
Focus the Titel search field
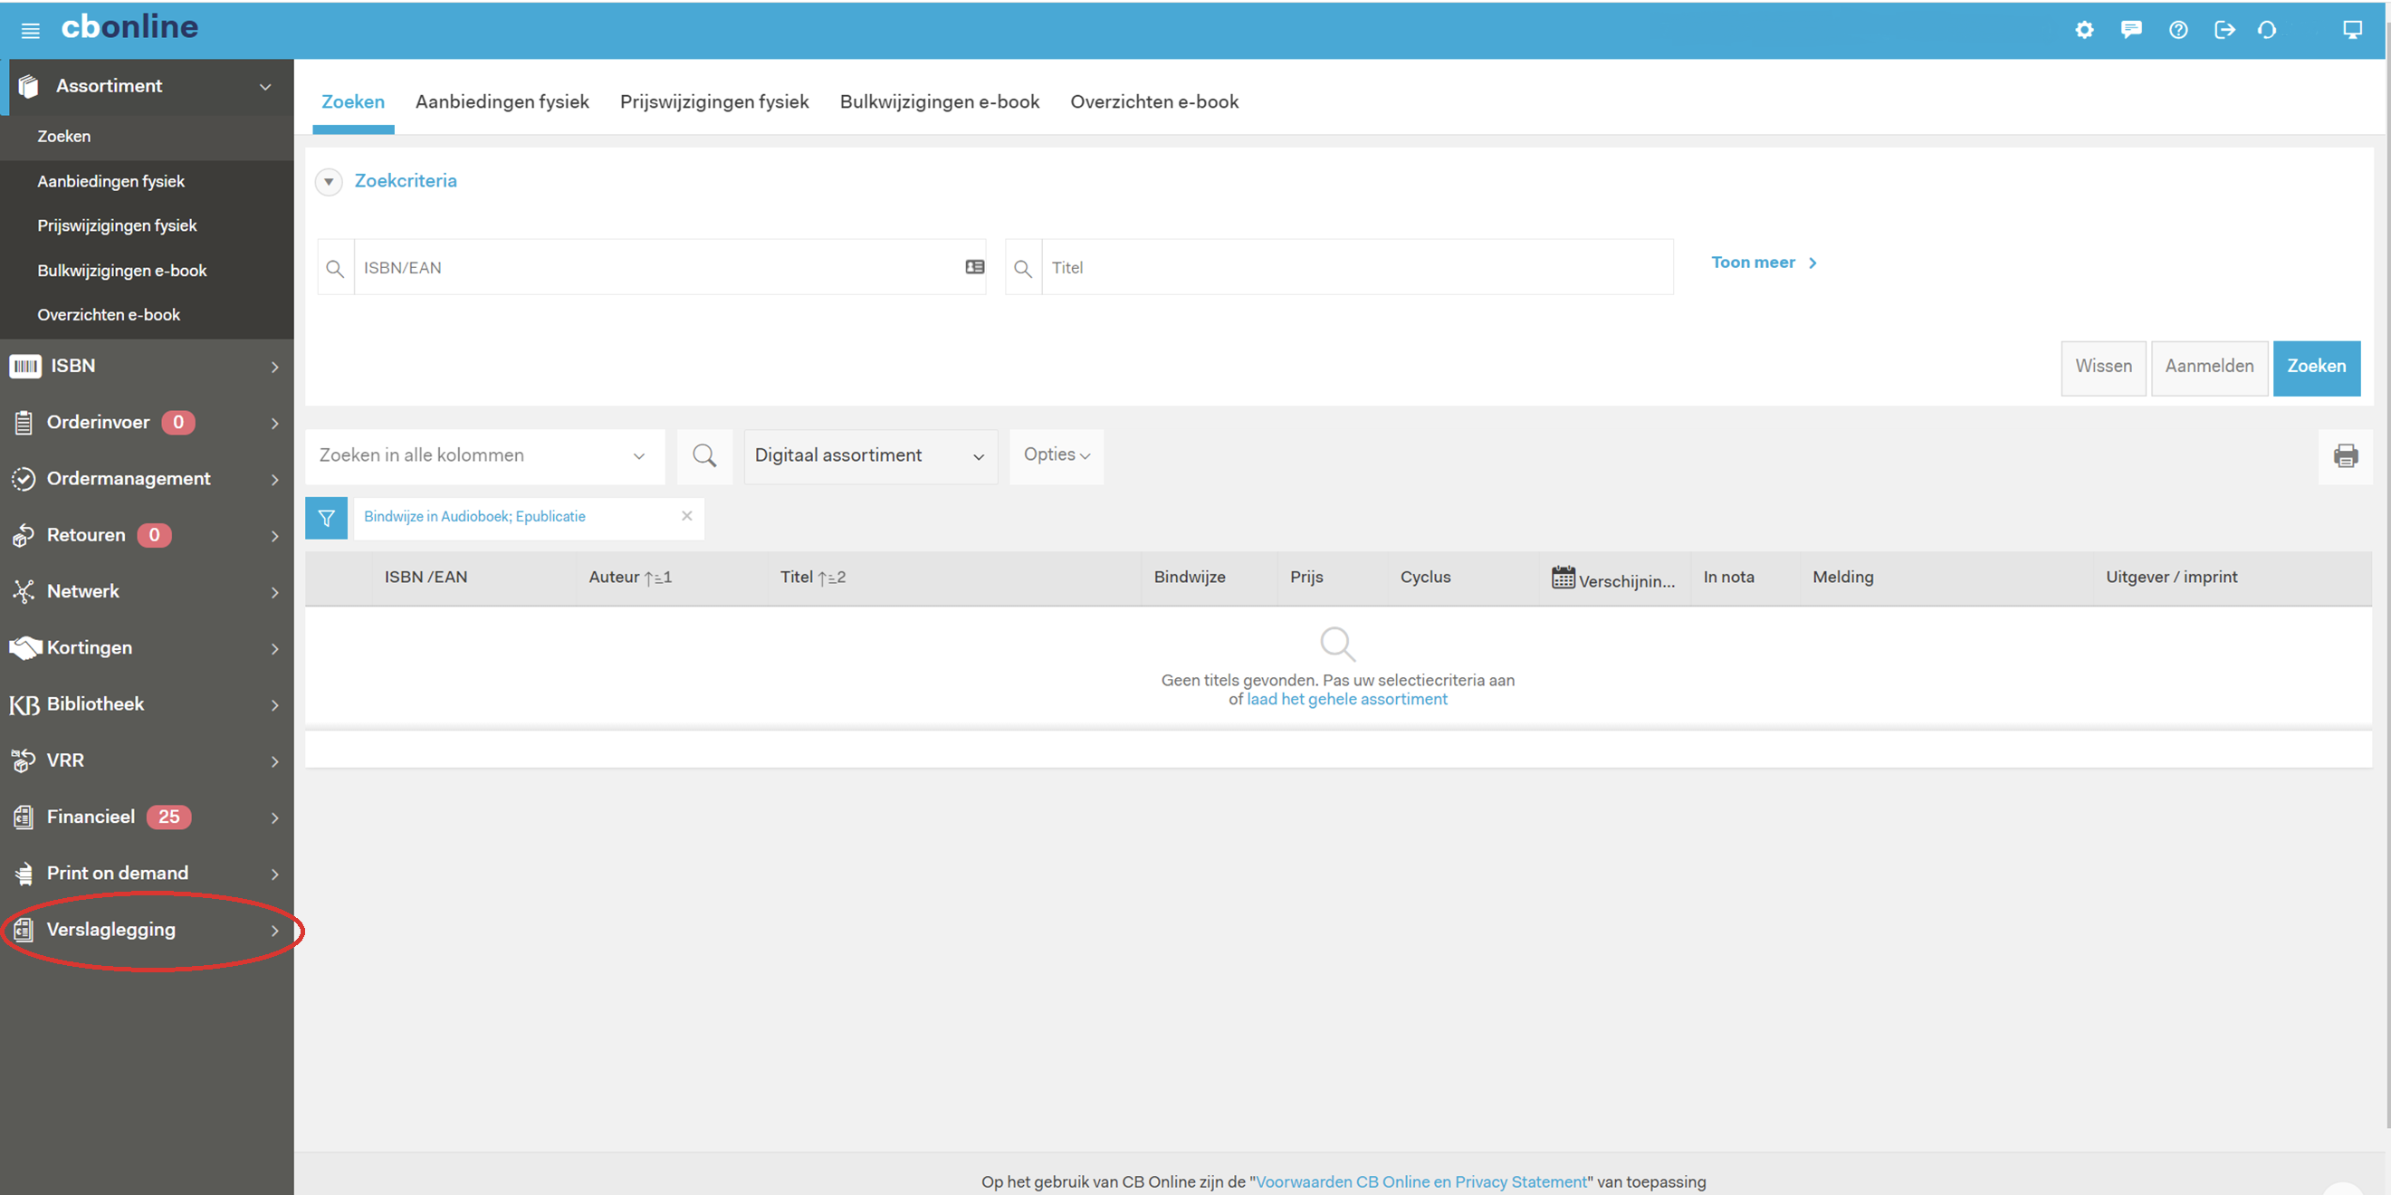tap(1357, 268)
